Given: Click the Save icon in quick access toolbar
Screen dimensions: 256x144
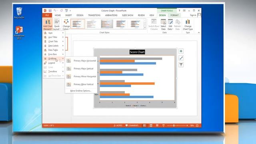Looking at the screenshot, I should click(x=50, y=11).
